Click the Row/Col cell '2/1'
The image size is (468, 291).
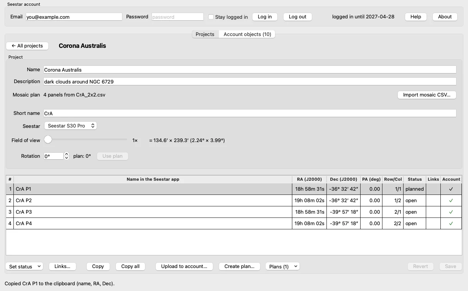[x=393, y=212]
